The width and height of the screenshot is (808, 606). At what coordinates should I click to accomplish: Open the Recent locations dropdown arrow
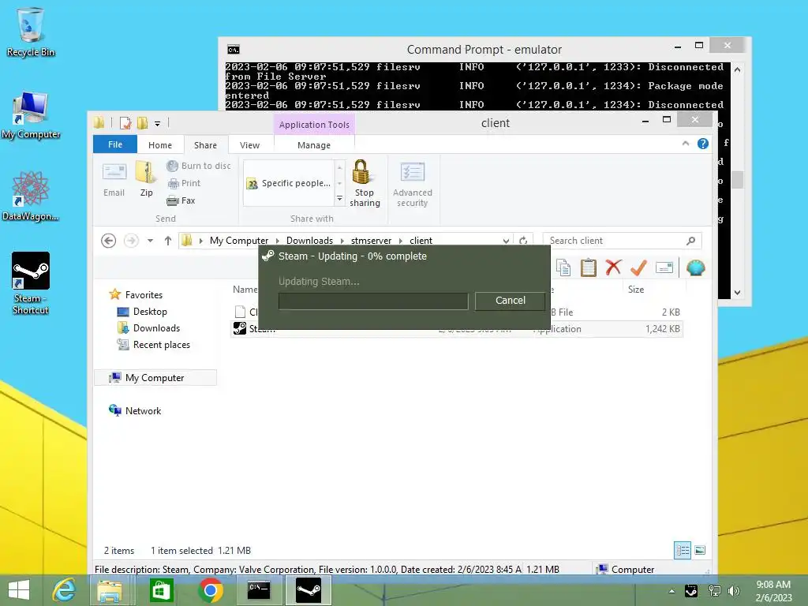pos(150,241)
